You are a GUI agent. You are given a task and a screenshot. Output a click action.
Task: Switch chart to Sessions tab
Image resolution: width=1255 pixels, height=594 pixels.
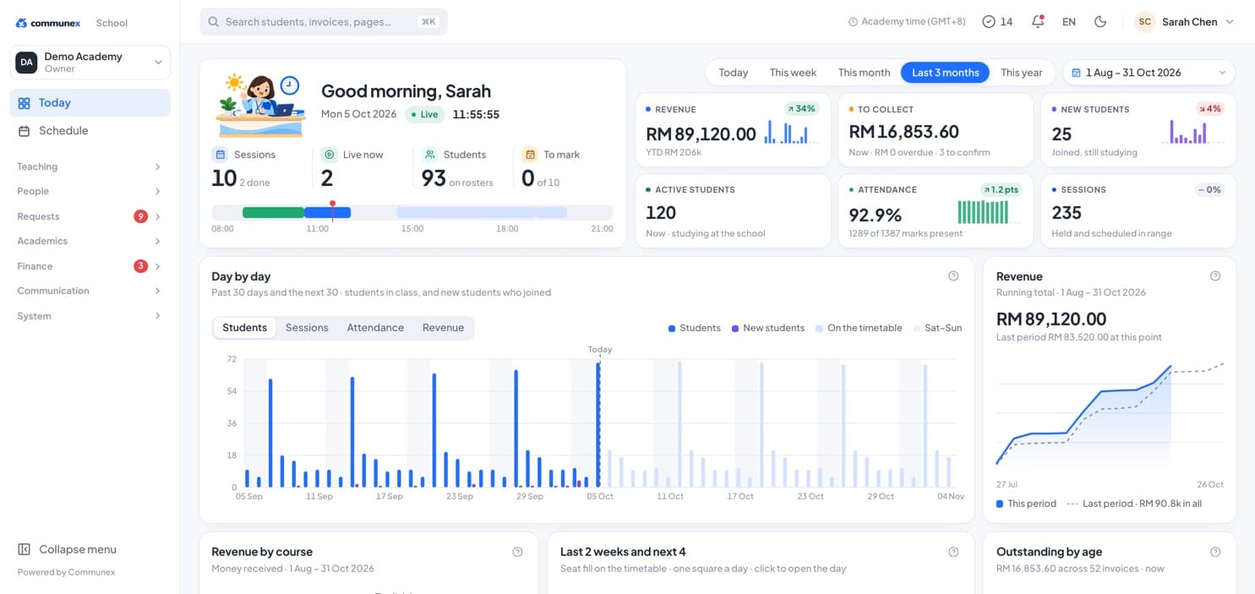(307, 328)
